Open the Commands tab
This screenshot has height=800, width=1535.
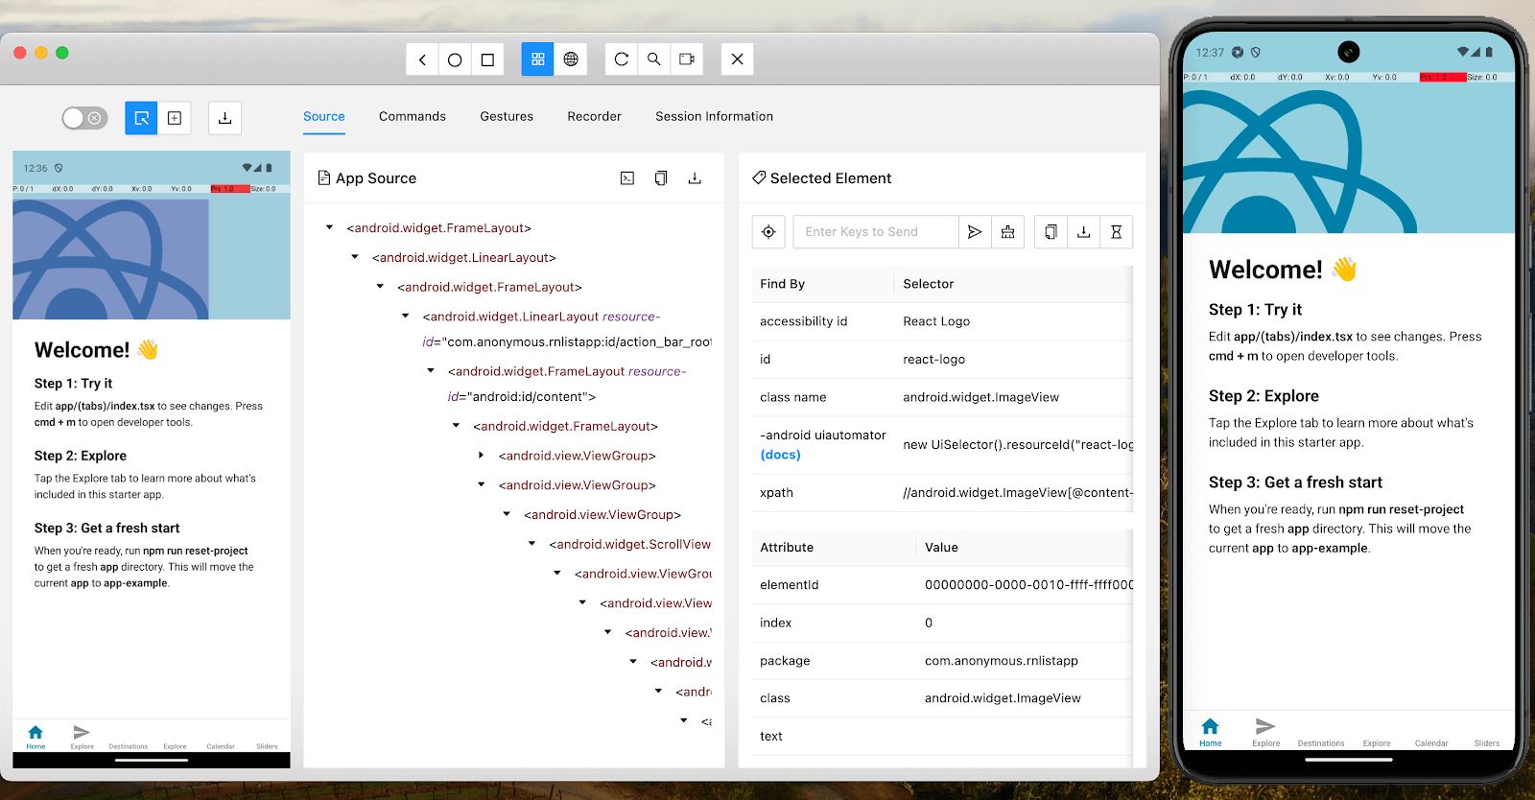[x=413, y=116]
